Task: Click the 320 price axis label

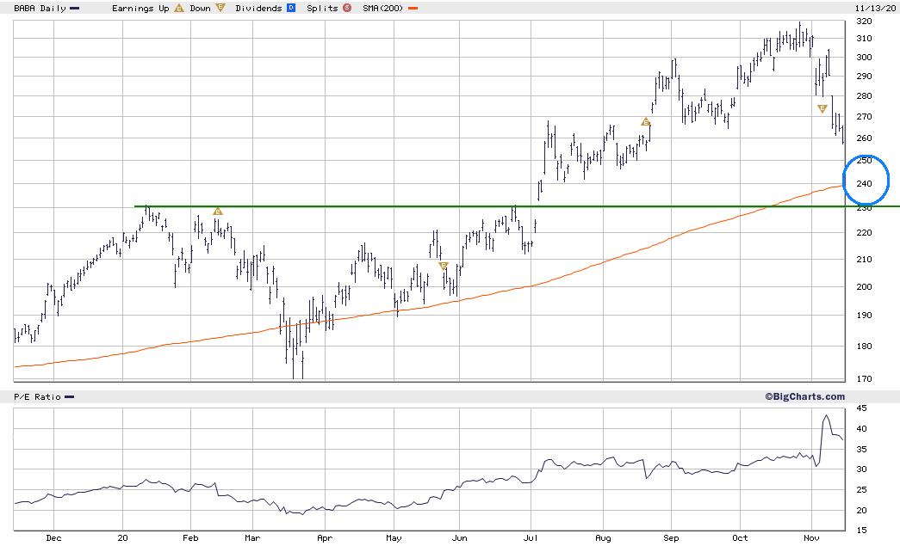Action: [x=864, y=21]
